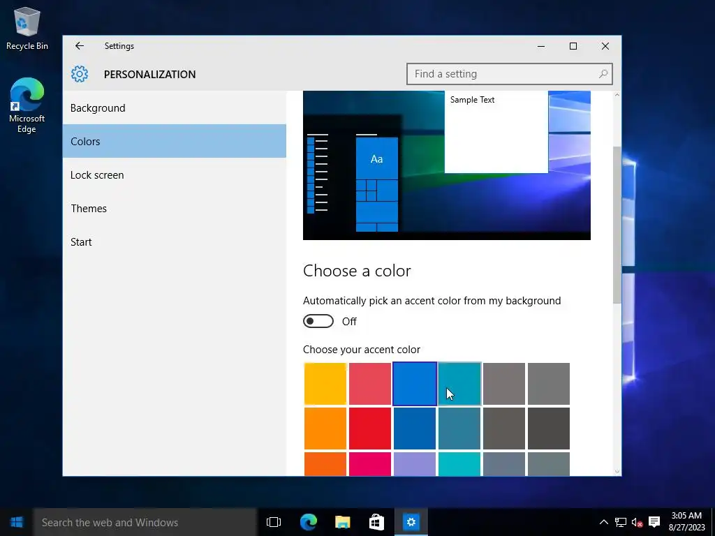This screenshot has height=536, width=715.
Task: Open the Start settings page
Action: 174,242
